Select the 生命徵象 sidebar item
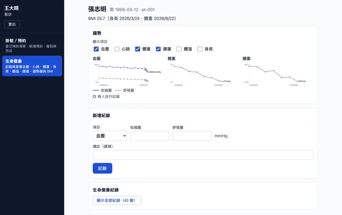The image size is (342, 215). 32,66
